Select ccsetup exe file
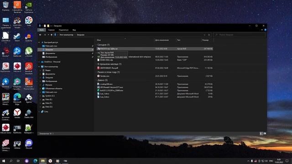292x164 pixels. 155,84
